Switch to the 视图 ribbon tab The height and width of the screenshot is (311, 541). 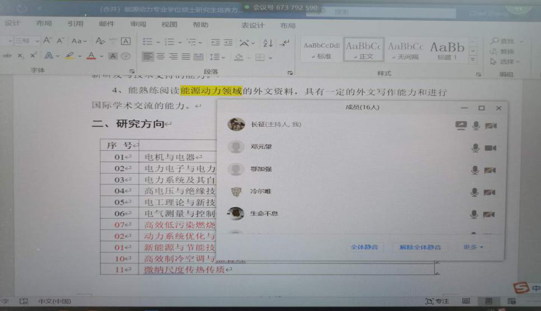pyautogui.click(x=169, y=24)
